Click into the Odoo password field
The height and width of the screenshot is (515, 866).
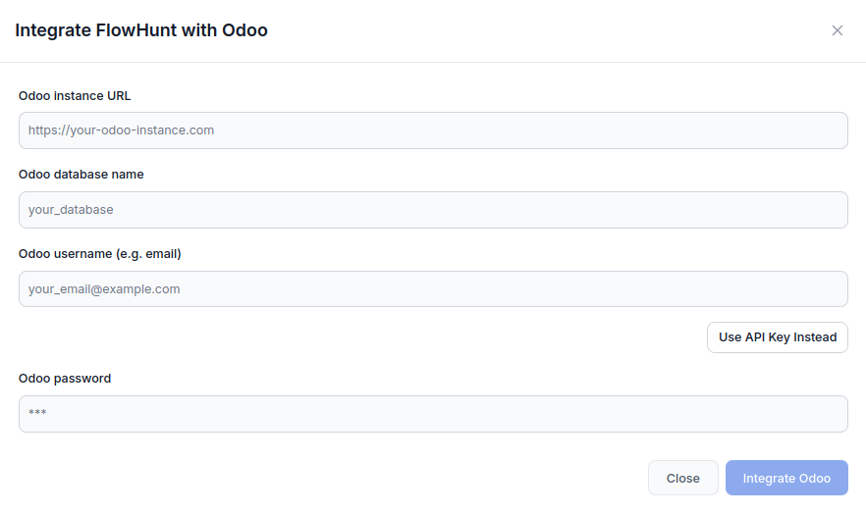pos(433,414)
